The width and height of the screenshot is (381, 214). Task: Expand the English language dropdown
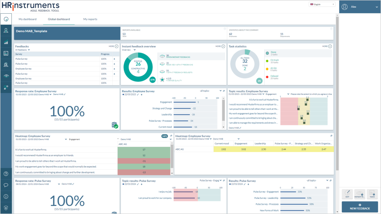(322, 4)
